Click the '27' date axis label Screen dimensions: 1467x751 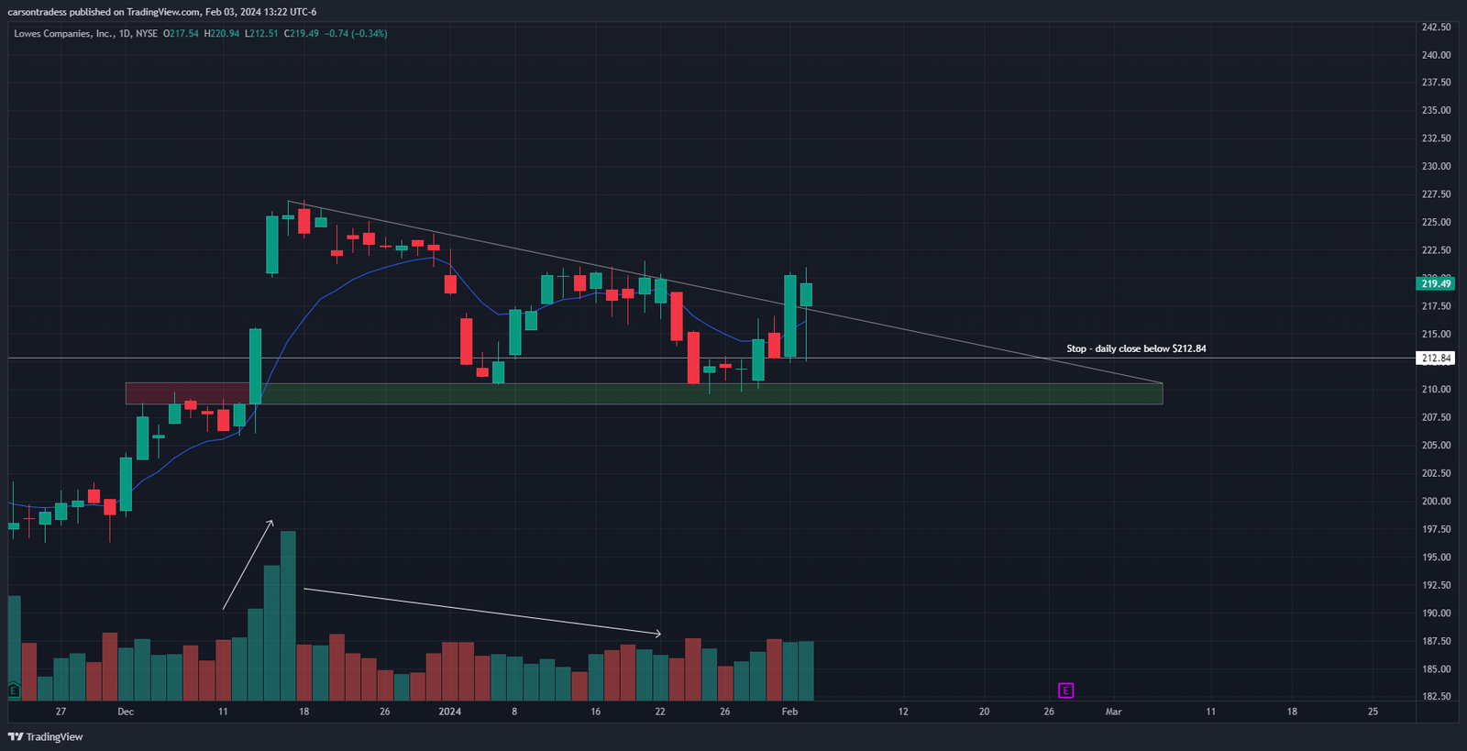pos(61,712)
